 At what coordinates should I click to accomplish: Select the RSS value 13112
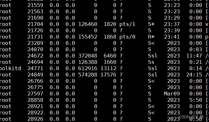click(108, 68)
